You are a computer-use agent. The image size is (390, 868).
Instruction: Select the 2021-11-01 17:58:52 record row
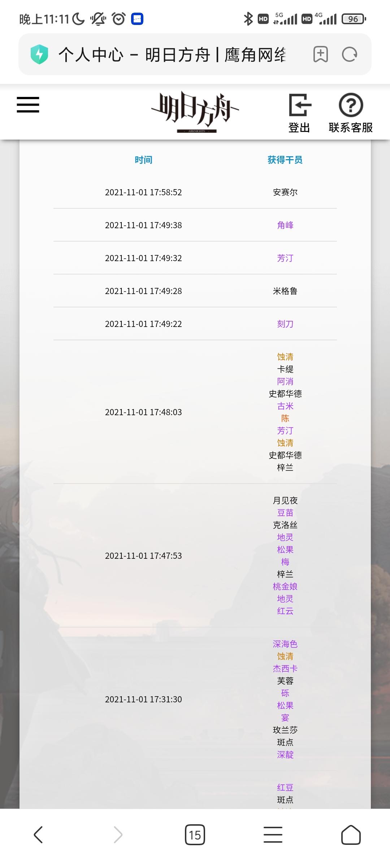click(195, 192)
